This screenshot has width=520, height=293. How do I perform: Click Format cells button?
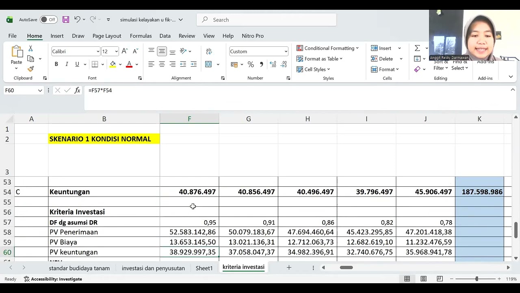[x=385, y=69]
